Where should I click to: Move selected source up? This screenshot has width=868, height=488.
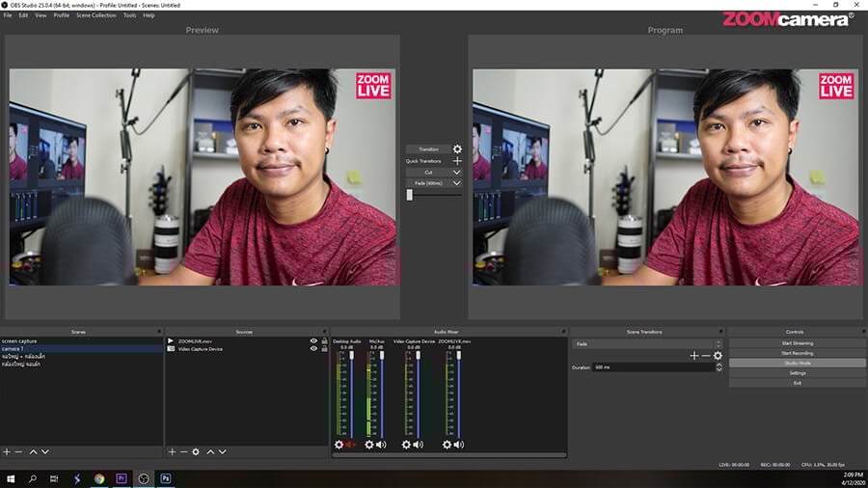(210, 452)
